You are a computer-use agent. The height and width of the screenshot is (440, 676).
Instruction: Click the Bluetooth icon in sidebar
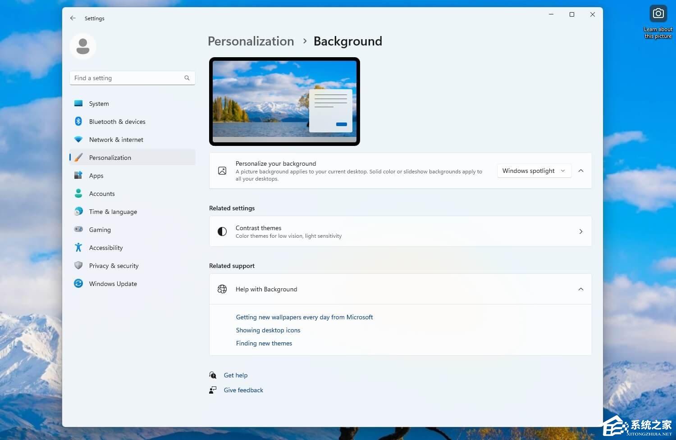pos(78,122)
